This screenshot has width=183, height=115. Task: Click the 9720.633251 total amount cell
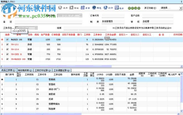coord(110,59)
